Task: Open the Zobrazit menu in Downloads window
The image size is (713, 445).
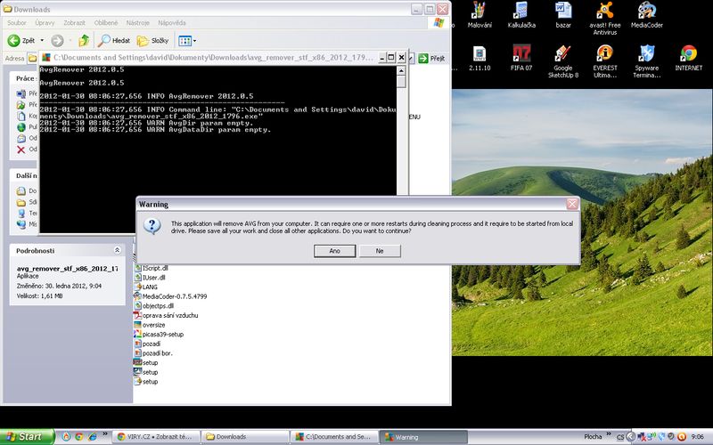Action: [74, 23]
